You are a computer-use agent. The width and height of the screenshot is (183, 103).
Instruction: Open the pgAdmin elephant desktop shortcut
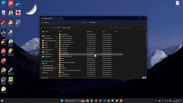(x=18, y=23)
